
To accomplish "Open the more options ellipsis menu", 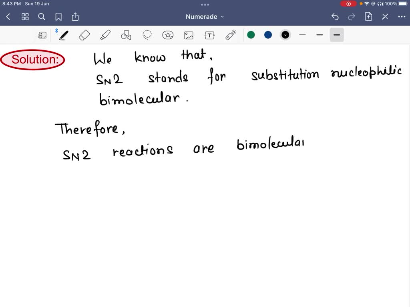I will [402, 17].
